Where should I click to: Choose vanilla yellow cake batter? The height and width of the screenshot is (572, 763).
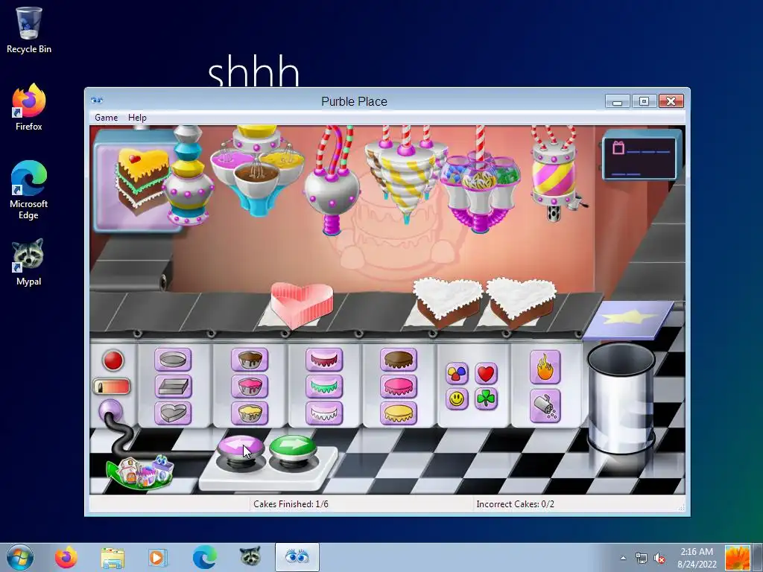(250, 413)
